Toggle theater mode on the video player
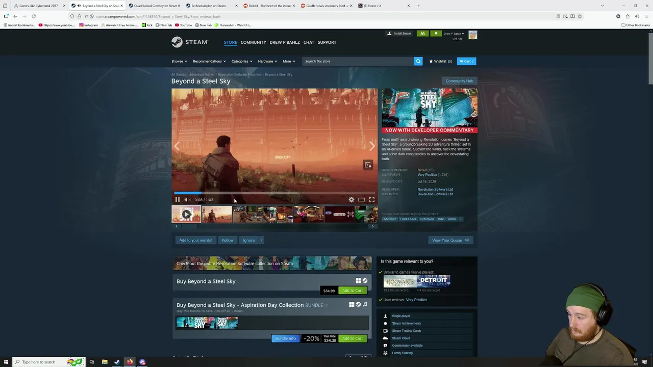The width and height of the screenshot is (653, 367). pos(361,200)
